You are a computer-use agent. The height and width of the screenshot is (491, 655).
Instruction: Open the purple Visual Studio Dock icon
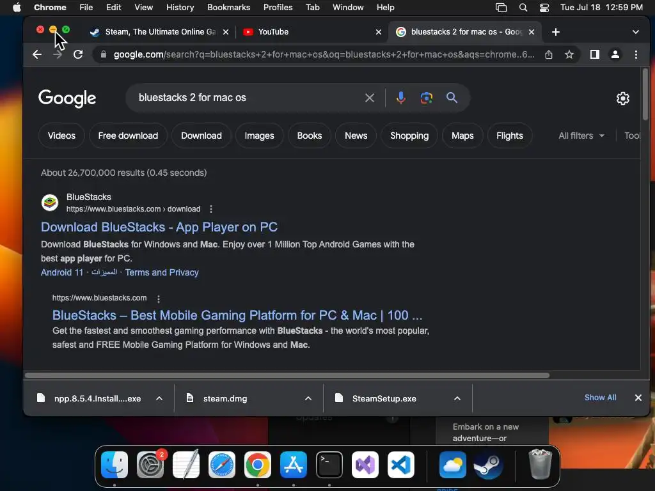point(365,465)
